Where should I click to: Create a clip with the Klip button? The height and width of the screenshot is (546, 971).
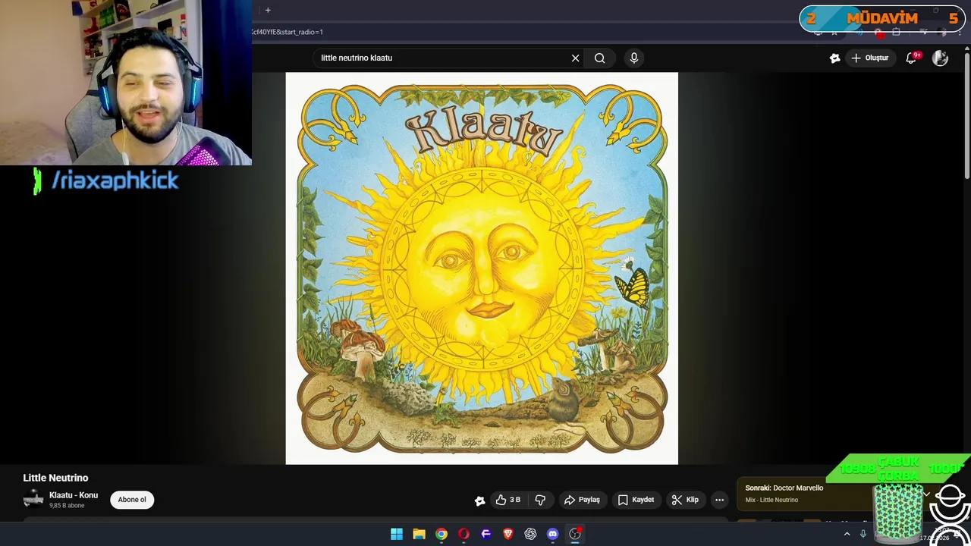click(685, 500)
